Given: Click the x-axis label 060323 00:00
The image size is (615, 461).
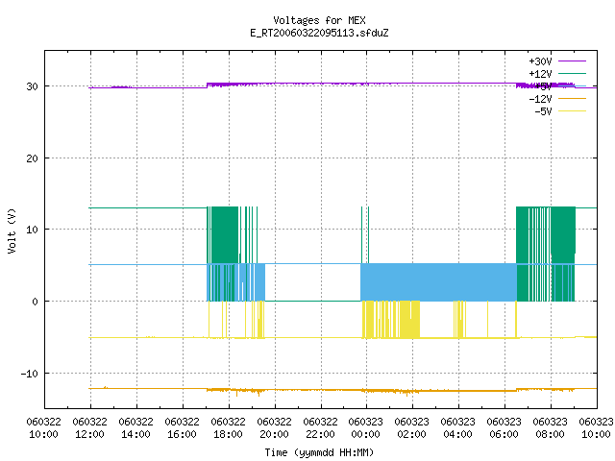Looking at the screenshot, I should [366, 428].
